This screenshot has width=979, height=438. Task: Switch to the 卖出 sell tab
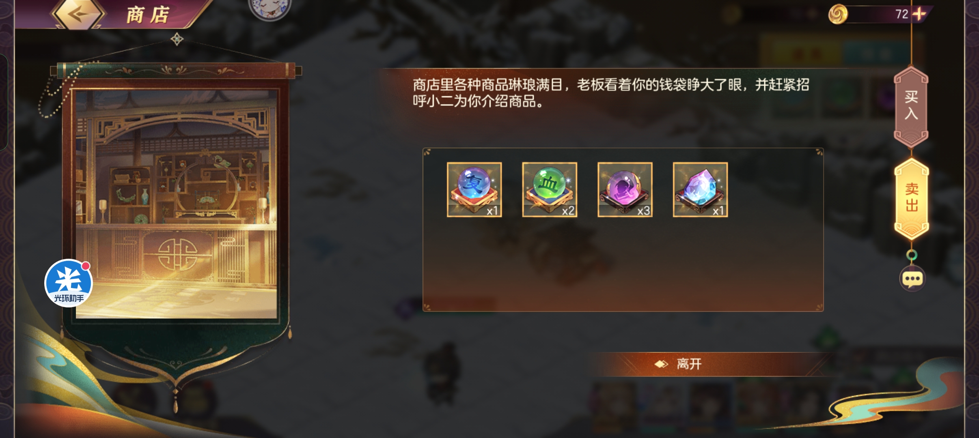click(912, 198)
